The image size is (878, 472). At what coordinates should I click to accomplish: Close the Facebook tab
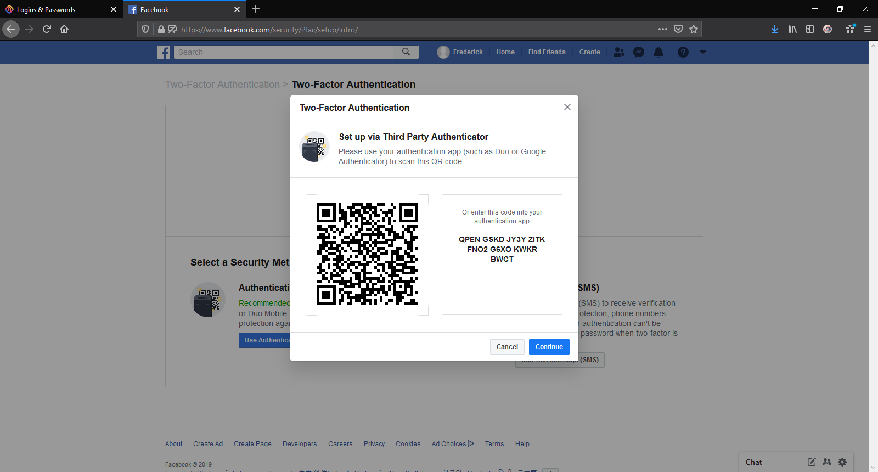[237, 9]
